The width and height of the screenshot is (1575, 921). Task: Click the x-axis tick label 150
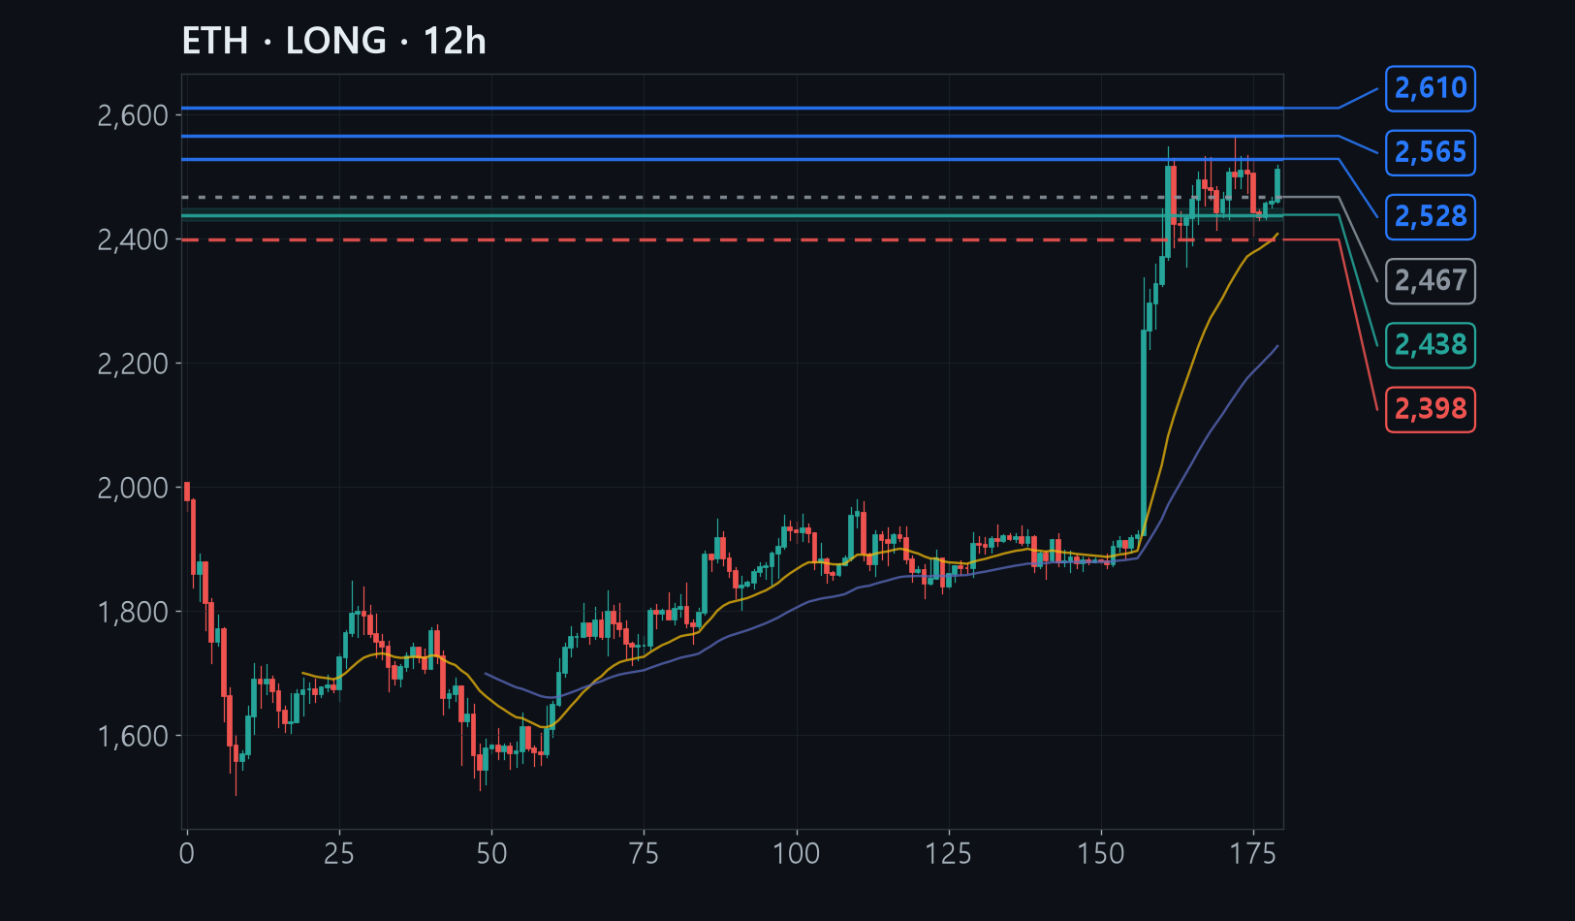click(x=1101, y=854)
